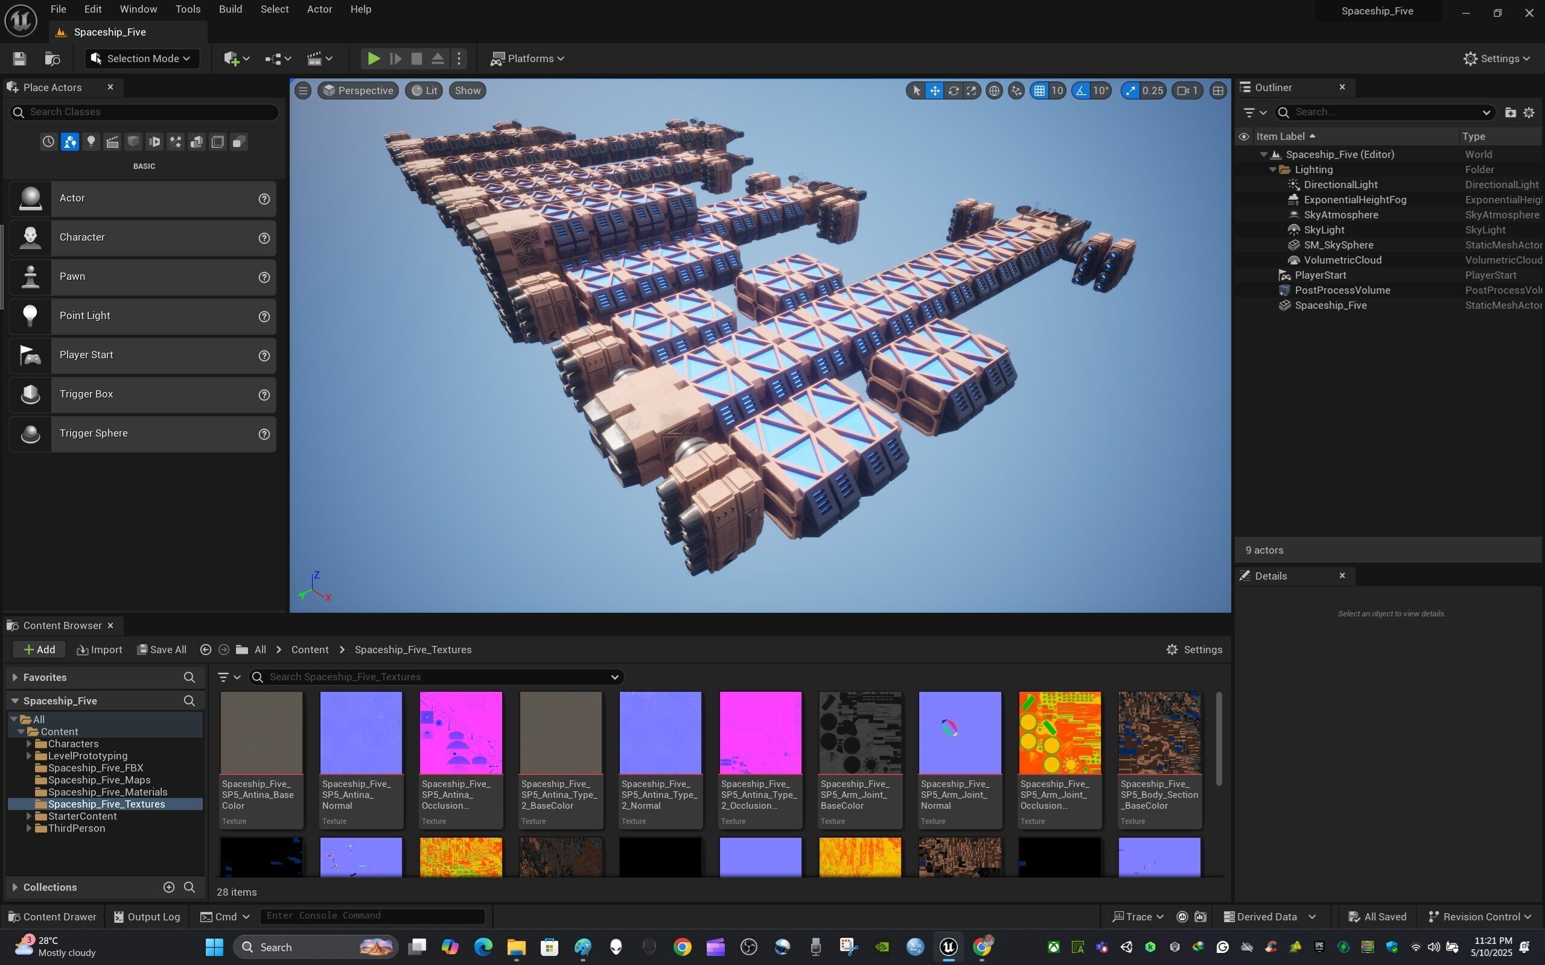This screenshot has height=965, width=1545.
Task: Click the Show flags button in viewport
Action: coord(467,90)
